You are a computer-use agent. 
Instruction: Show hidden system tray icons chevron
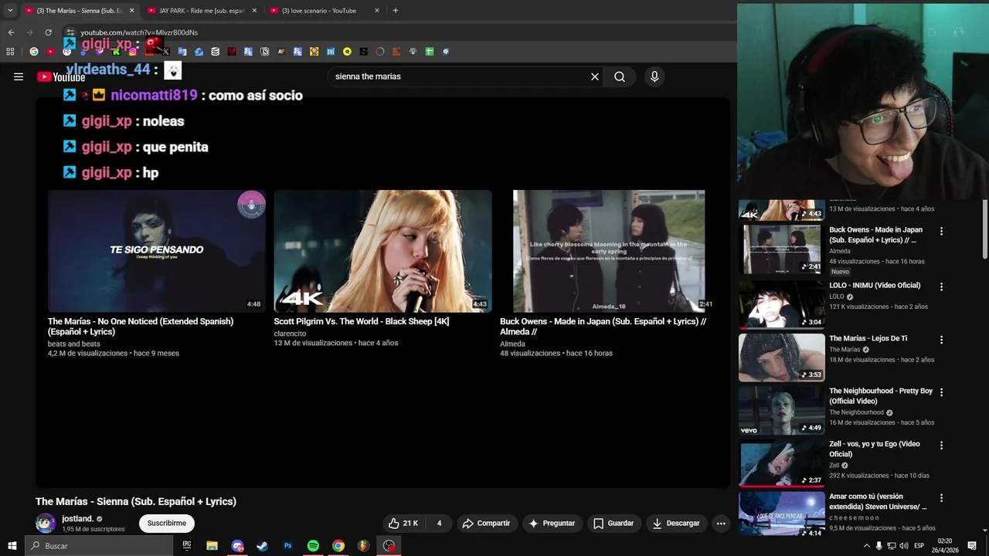pyautogui.click(x=866, y=546)
